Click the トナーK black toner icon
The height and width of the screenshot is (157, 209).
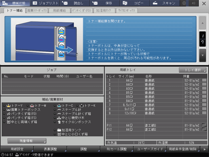(82, 106)
